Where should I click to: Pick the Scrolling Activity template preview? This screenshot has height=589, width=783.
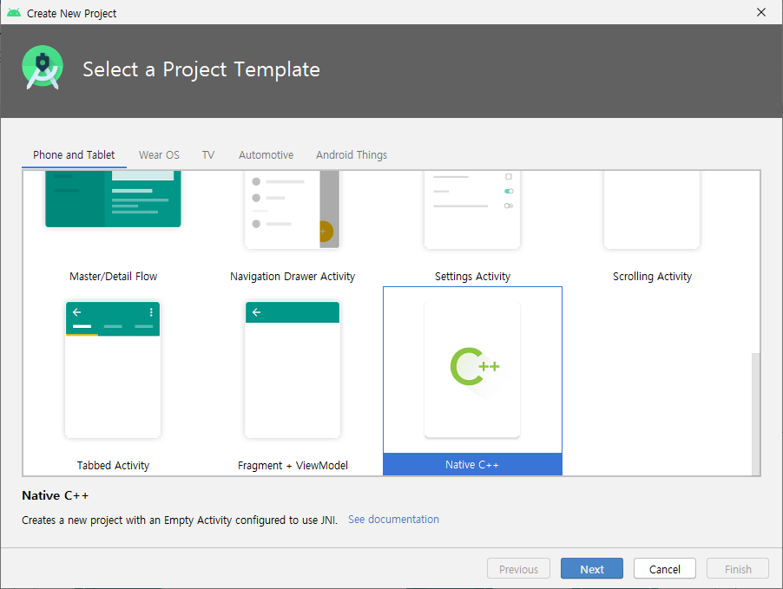652,209
